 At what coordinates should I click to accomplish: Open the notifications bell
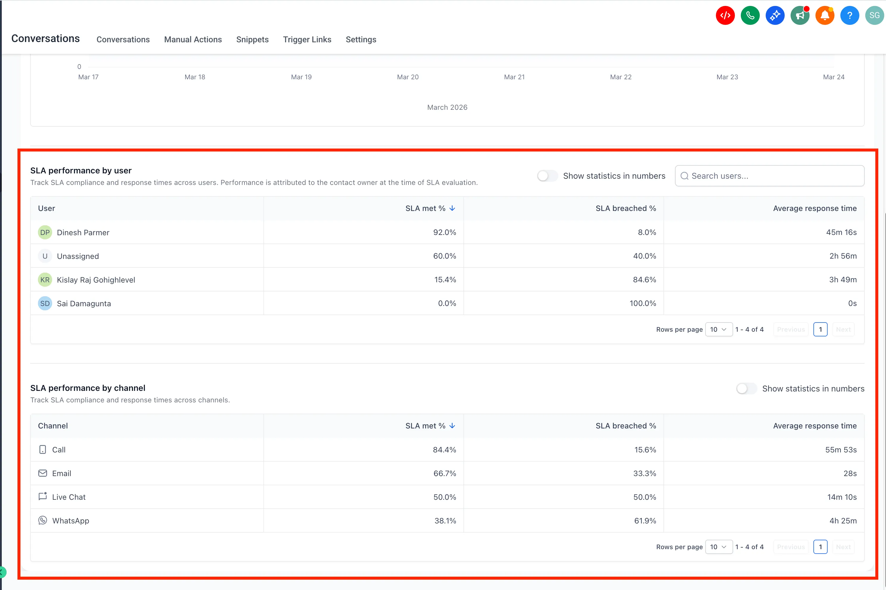click(825, 15)
